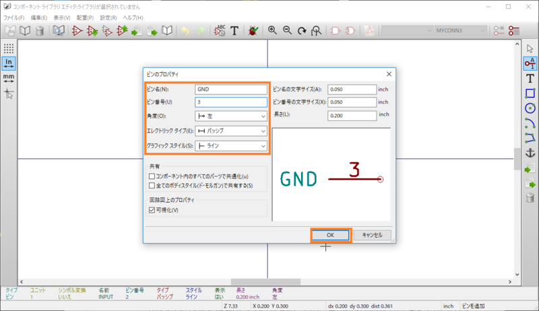Viewport: 539px width, 311px height.
Task: Open the 角度(O) orientation dropdown
Action: pos(231,116)
